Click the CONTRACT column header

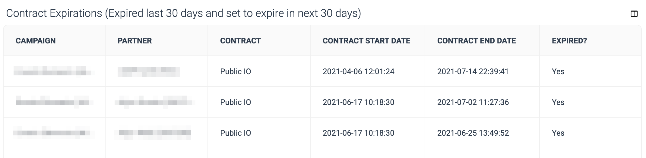click(240, 41)
